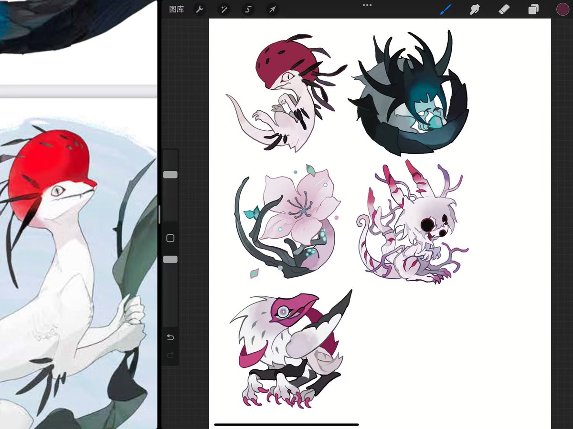Select the Smudge tool
The height and width of the screenshot is (429, 573).
pyautogui.click(x=475, y=9)
